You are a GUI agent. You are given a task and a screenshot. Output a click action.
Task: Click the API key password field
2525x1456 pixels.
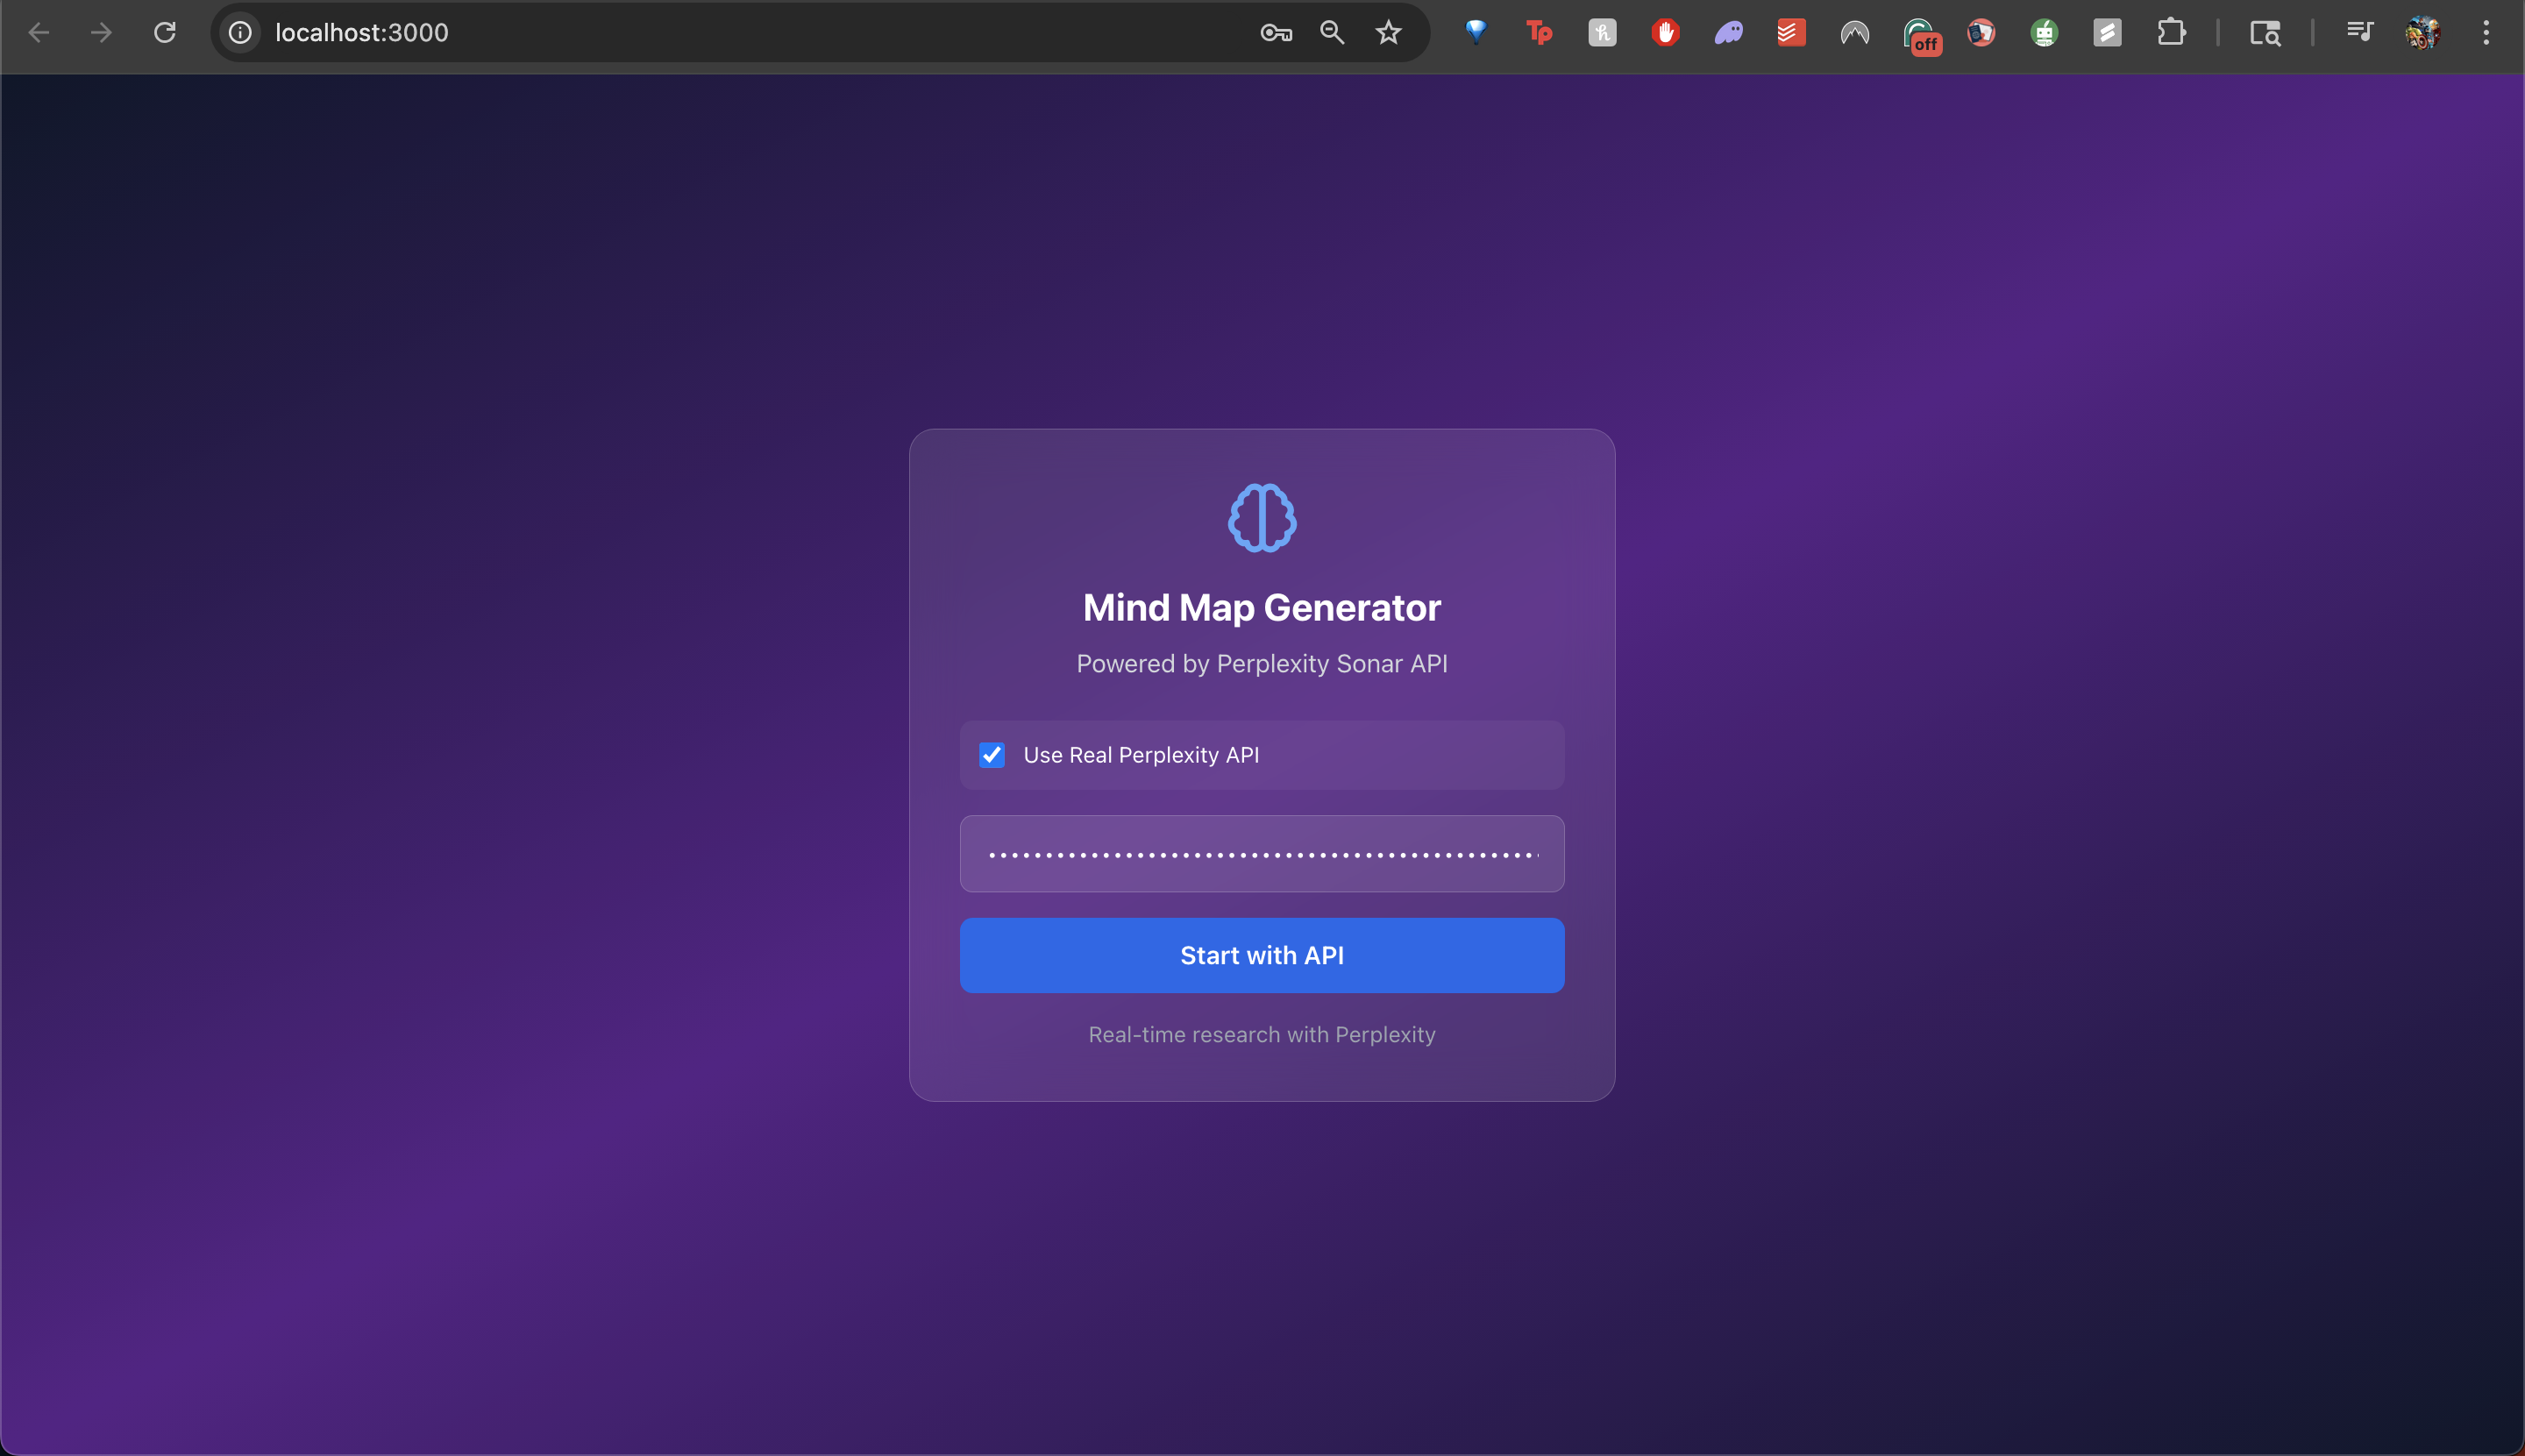pyautogui.click(x=1262, y=854)
